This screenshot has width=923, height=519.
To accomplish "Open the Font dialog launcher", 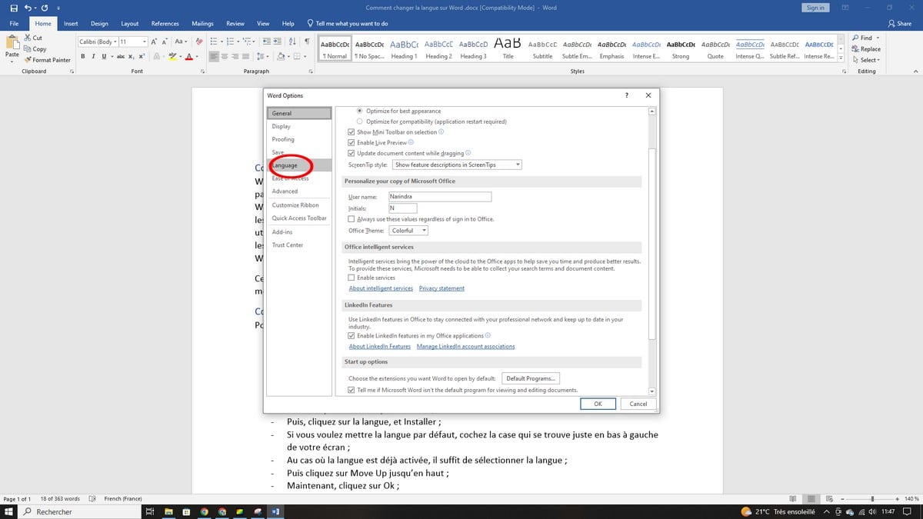I will pyautogui.click(x=202, y=72).
